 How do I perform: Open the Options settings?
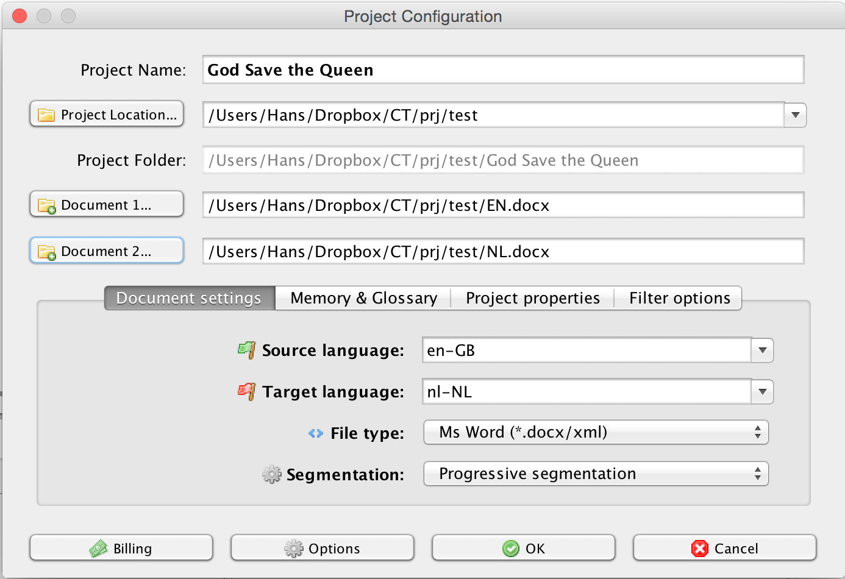click(322, 548)
